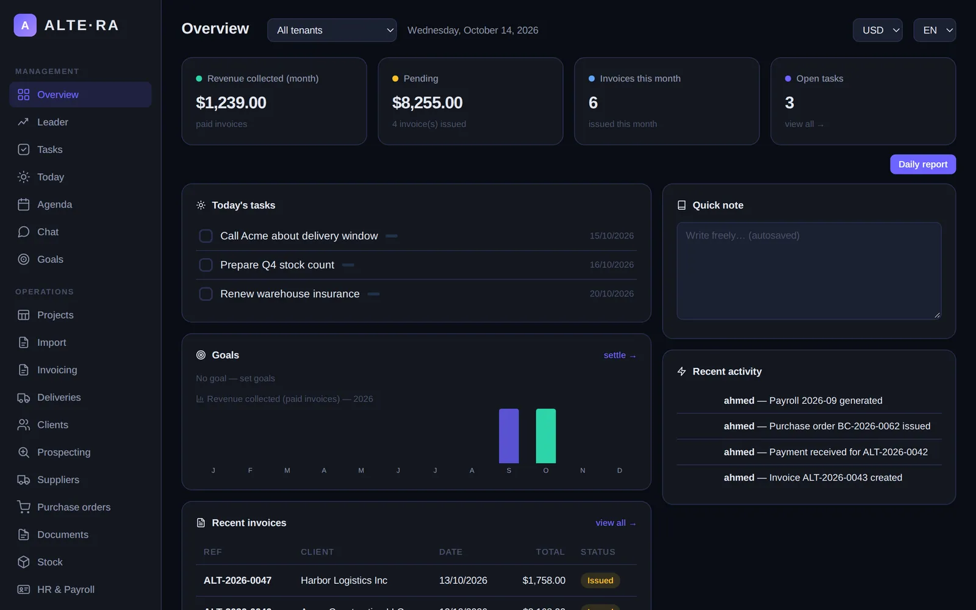Check off 'Call Acme about delivery window'
The height and width of the screenshot is (610, 976).
point(206,236)
